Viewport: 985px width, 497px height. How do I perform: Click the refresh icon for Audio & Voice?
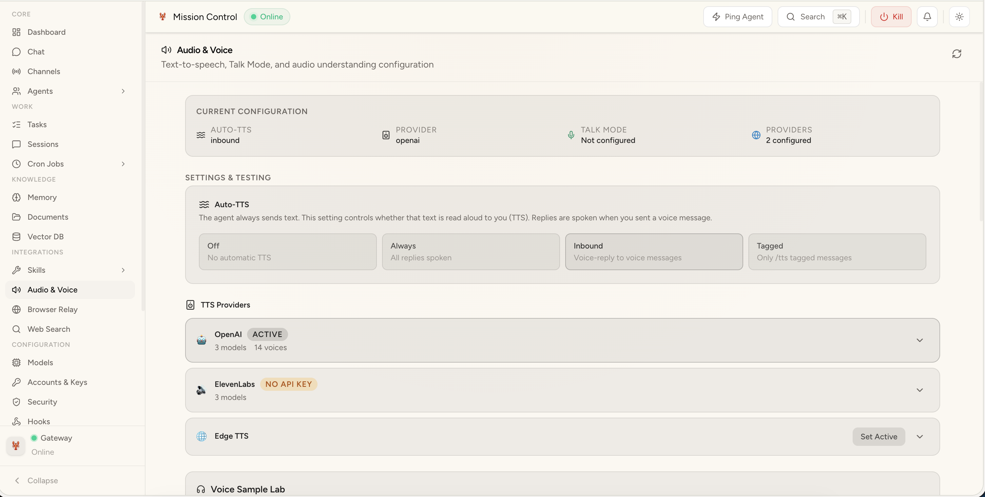(x=956, y=54)
